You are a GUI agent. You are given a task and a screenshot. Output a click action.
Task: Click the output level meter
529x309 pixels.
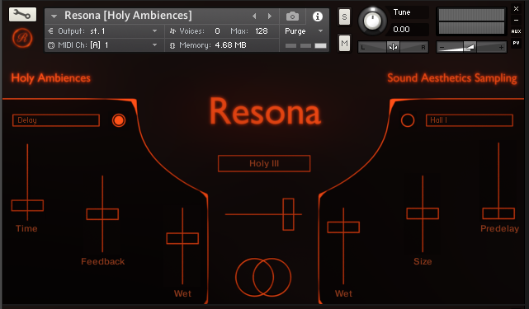tap(471, 21)
